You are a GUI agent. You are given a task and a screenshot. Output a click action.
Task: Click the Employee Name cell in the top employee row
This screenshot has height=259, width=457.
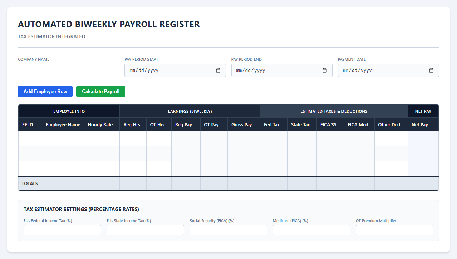(63, 139)
